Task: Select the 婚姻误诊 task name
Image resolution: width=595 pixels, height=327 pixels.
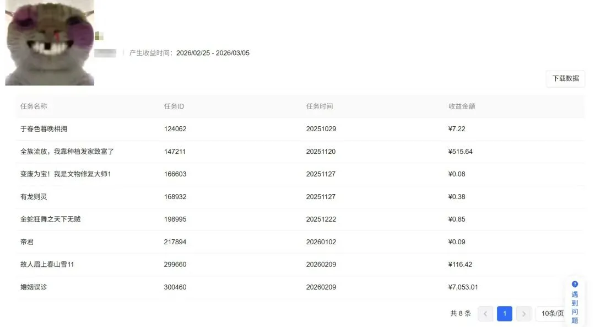Action: (x=34, y=287)
